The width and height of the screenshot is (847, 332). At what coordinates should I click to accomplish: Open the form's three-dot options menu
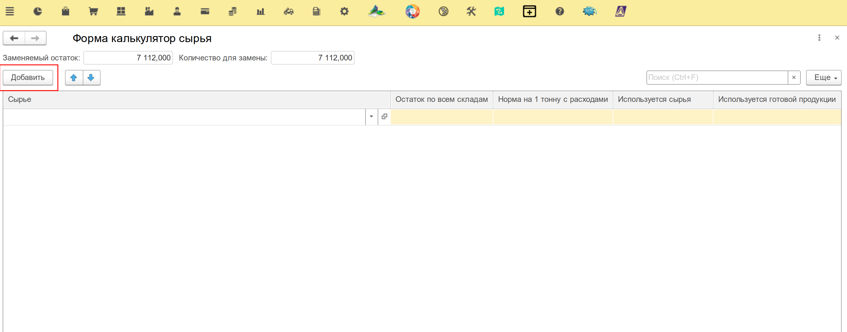coord(819,38)
